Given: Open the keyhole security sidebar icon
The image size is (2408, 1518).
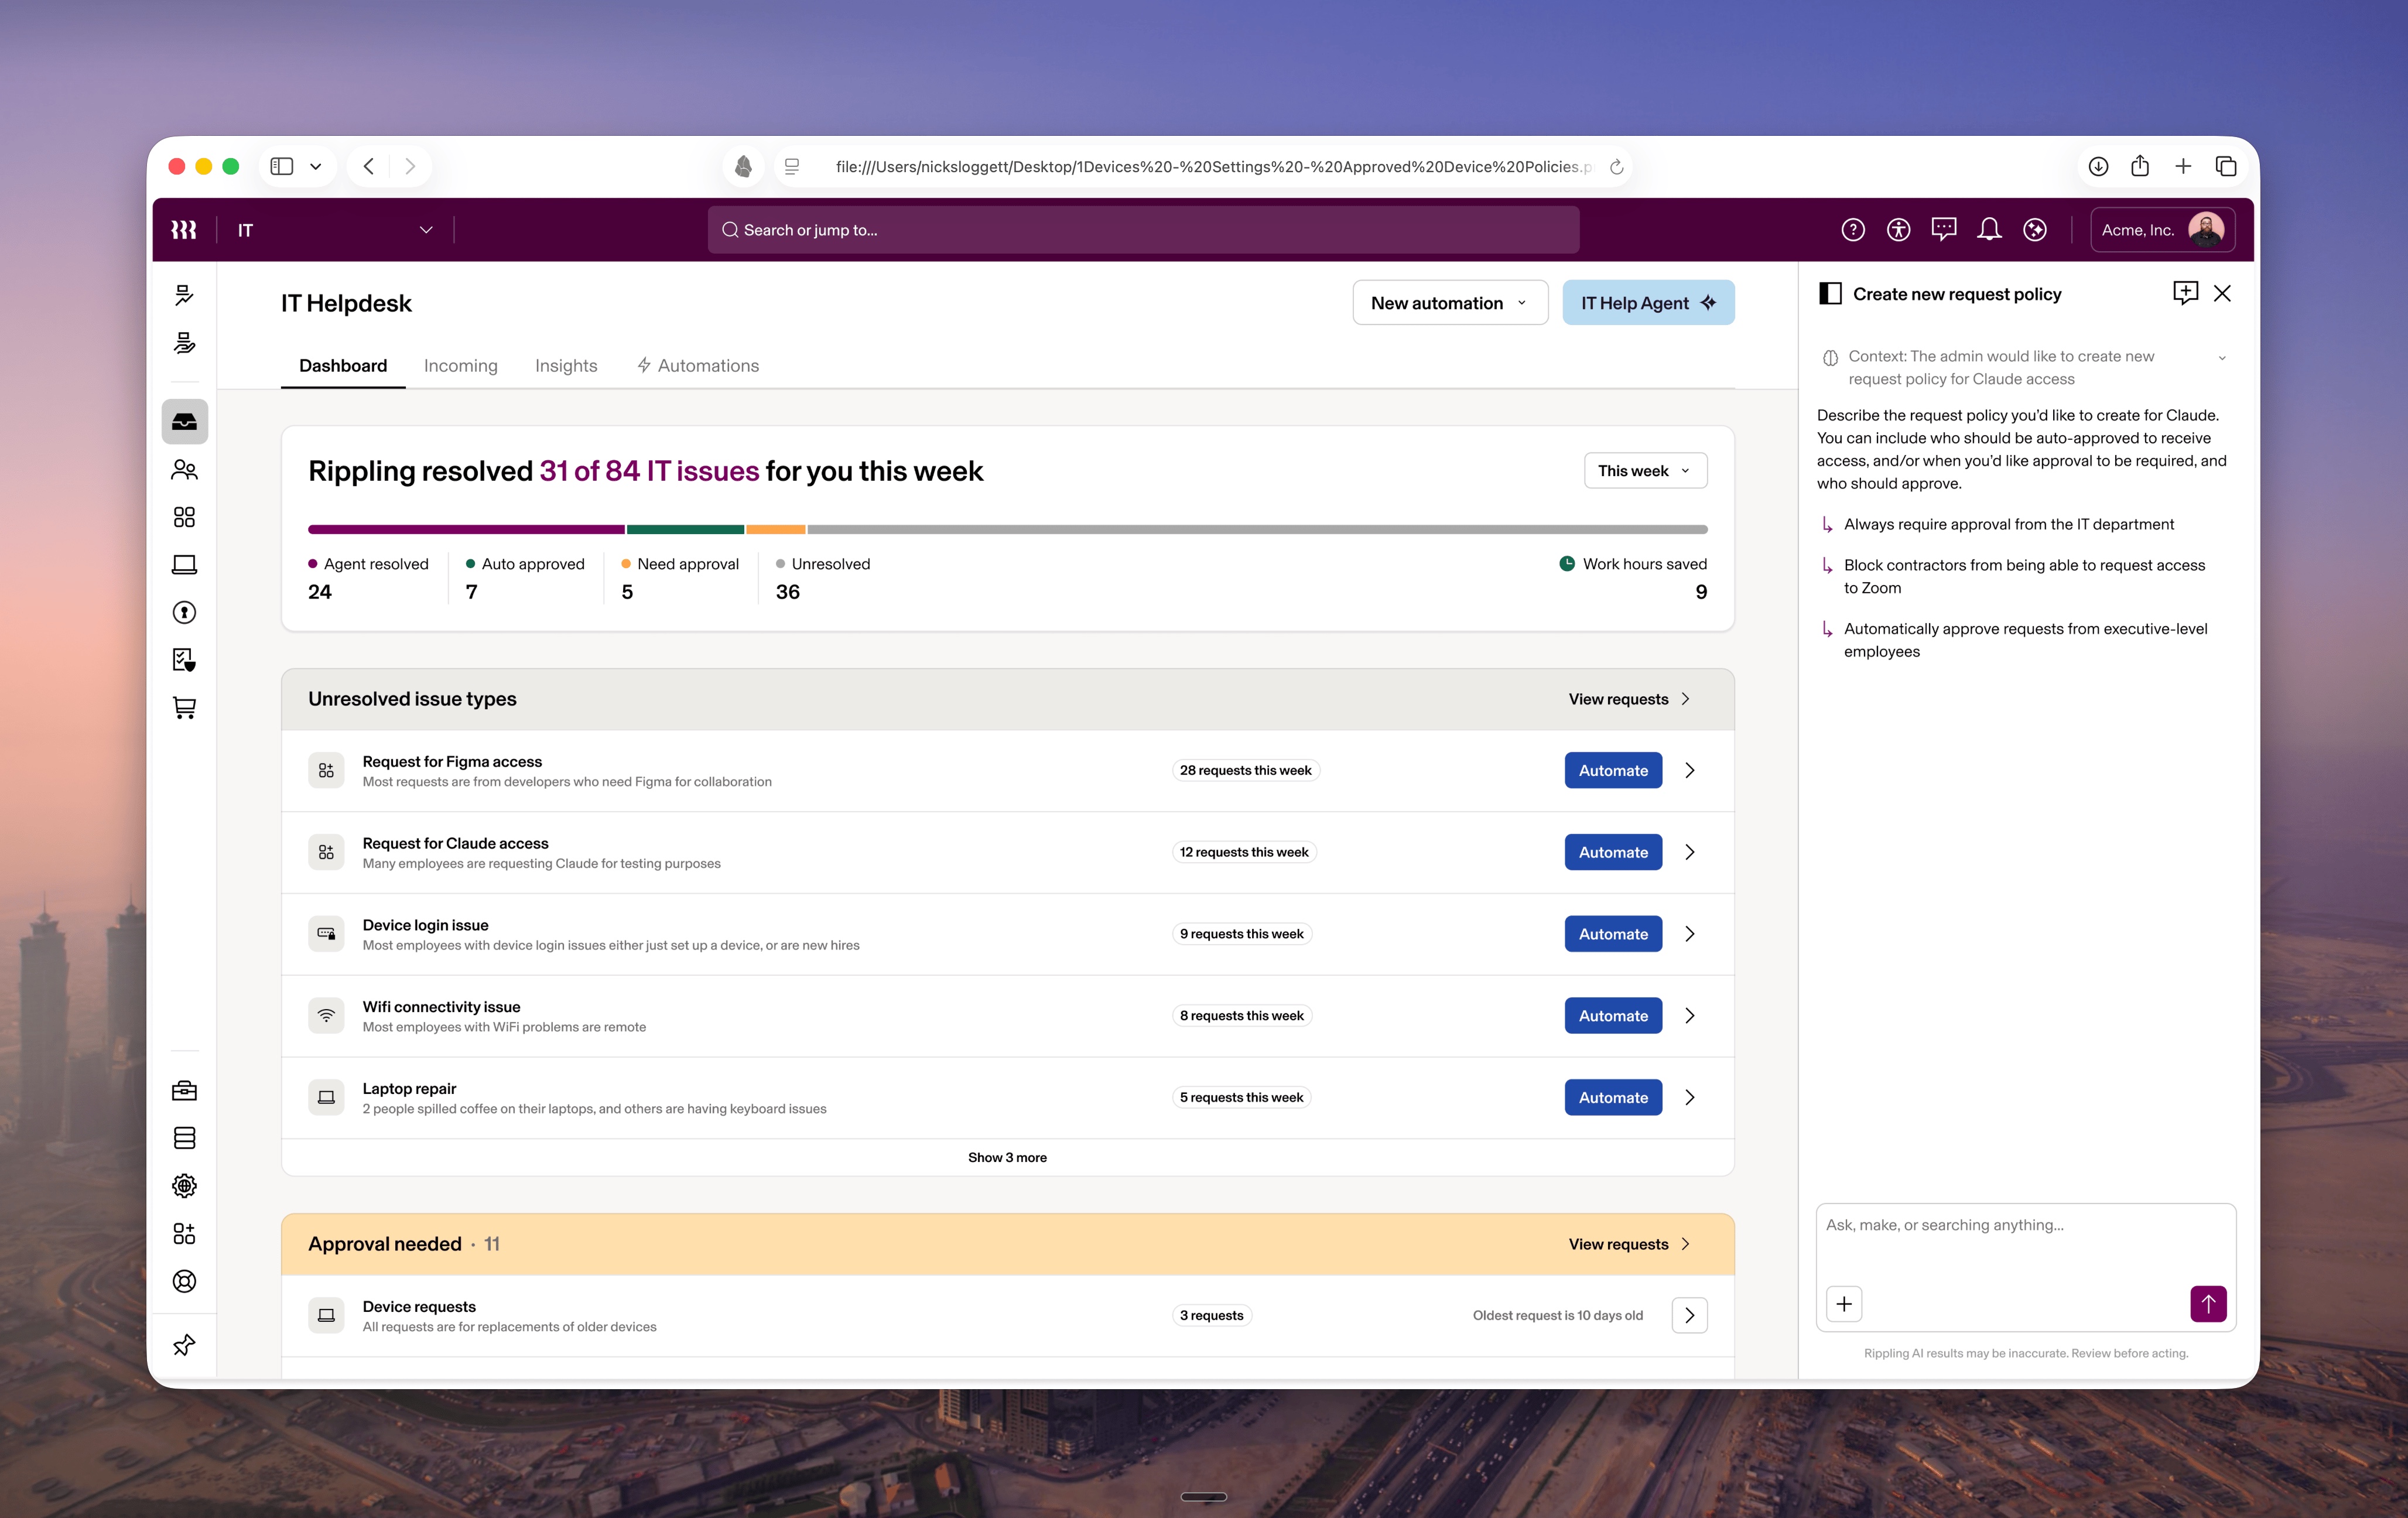Looking at the screenshot, I should [x=184, y=612].
